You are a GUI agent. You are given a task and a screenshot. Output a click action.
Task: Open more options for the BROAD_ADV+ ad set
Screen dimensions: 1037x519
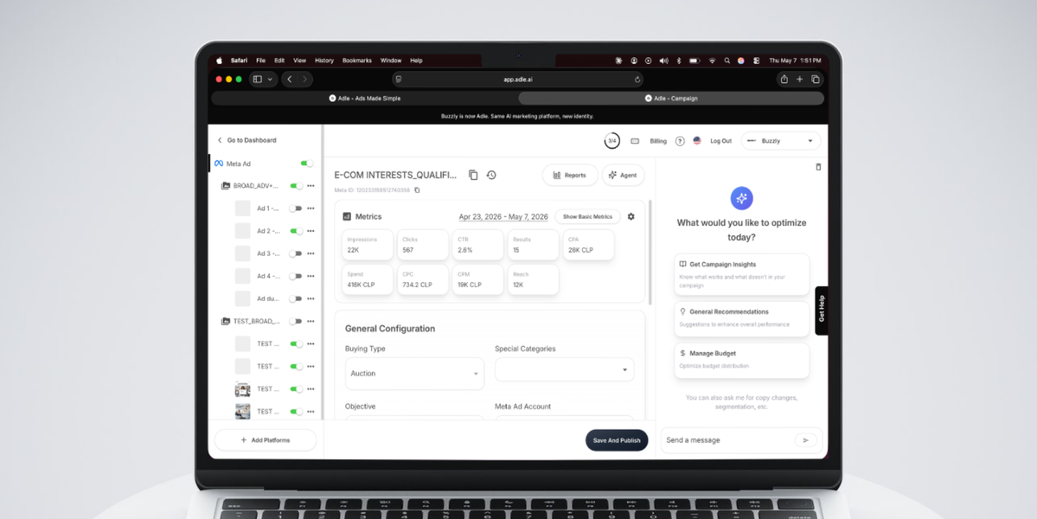click(310, 186)
